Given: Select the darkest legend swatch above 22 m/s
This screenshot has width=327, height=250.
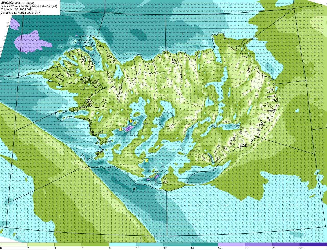Looking at the screenshot, I should (313, 244).
